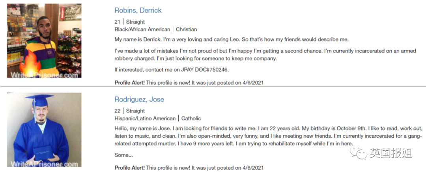
Task: Click the 'Christian' religion label
Action: click(186, 29)
